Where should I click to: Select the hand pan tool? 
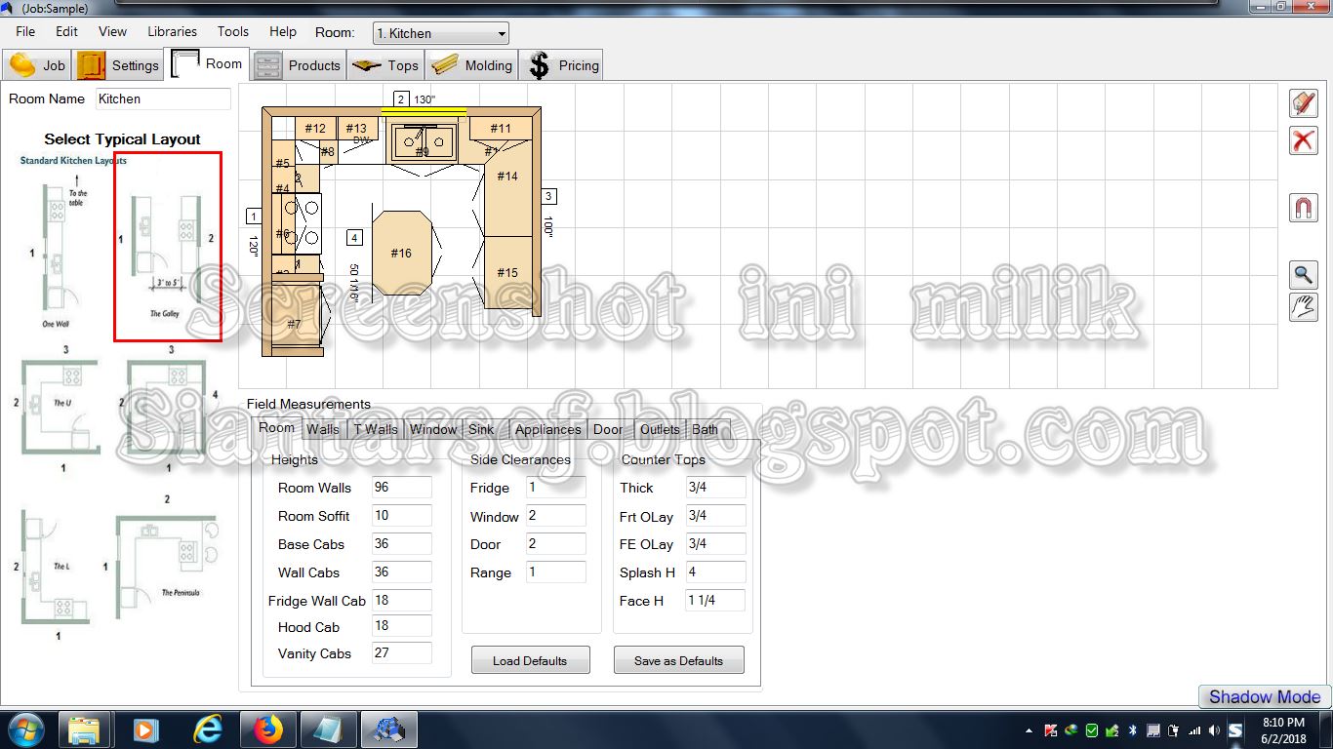[x=1303, y=307]
